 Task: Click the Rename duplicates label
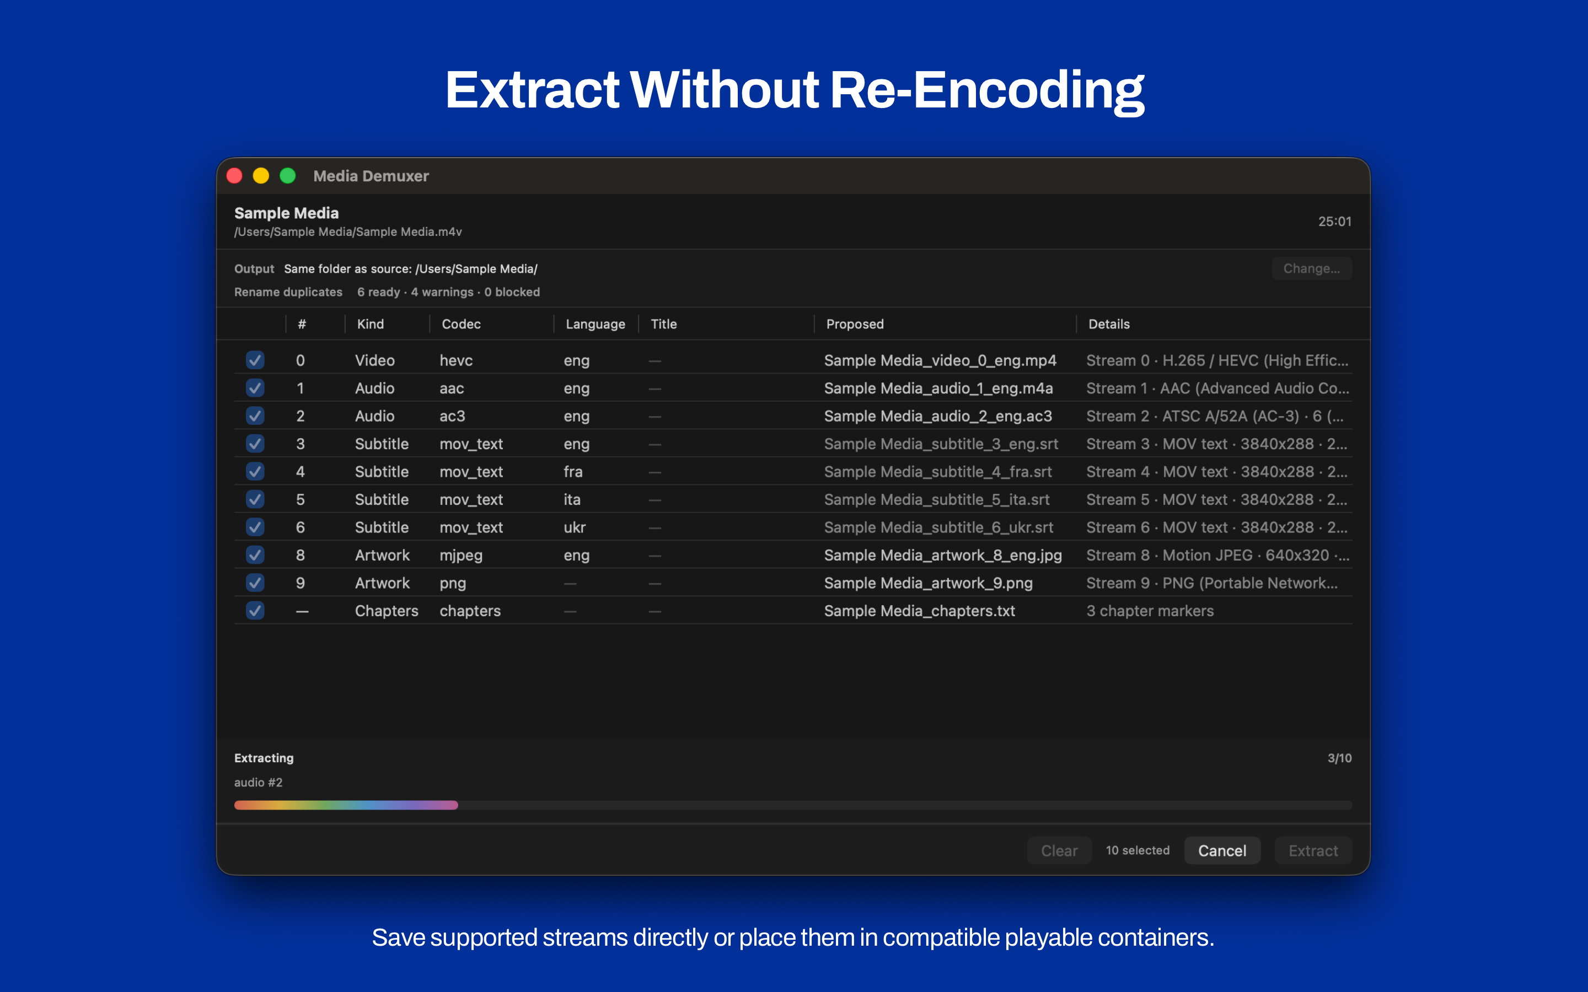tap(288, 292)
